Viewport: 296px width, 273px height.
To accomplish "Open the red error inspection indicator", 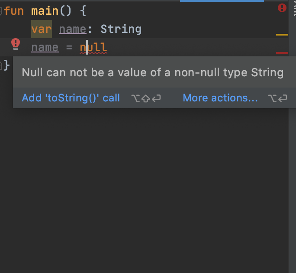I will [x=282, y=8].
